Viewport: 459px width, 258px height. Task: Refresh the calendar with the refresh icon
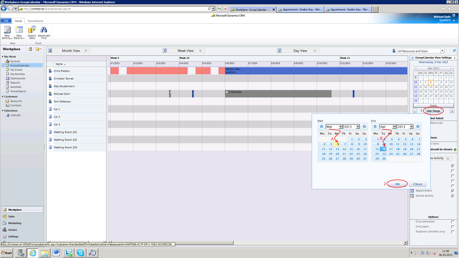pos(455,50)
